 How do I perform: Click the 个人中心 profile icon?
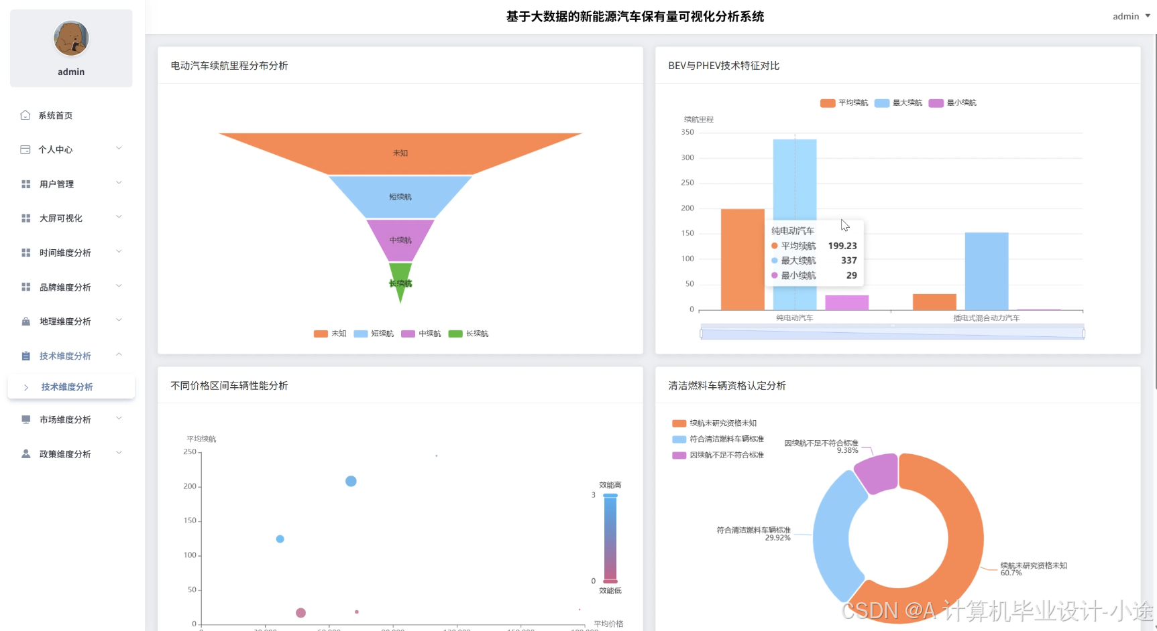(x=24, y=149)
